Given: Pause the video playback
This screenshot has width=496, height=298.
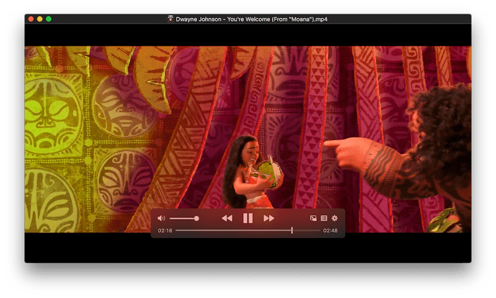Looking at the screenshot, I should pos(247,218).
